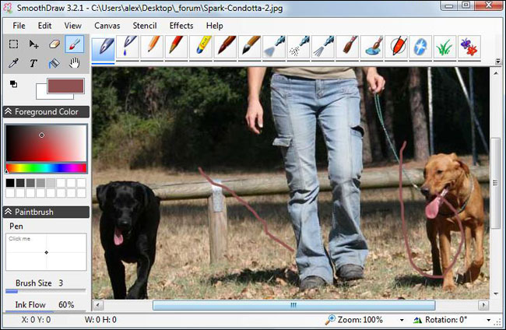Screen dimensions: 506x330
Task: Click the Brush Size slider
Action: 45,292
